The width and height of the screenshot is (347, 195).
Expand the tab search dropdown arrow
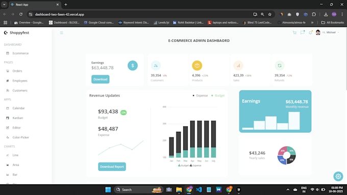tap(4, 5)
